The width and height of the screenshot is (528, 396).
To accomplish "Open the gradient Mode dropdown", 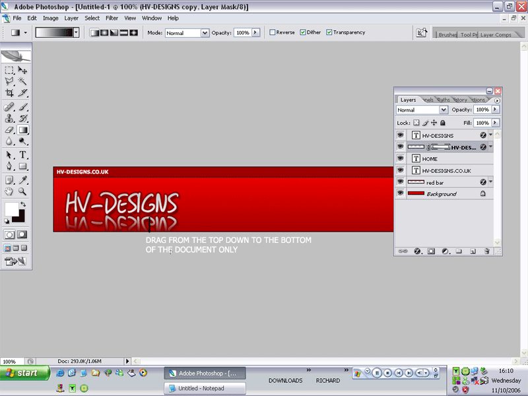I will pyautogui.click(x=205, y=33).
